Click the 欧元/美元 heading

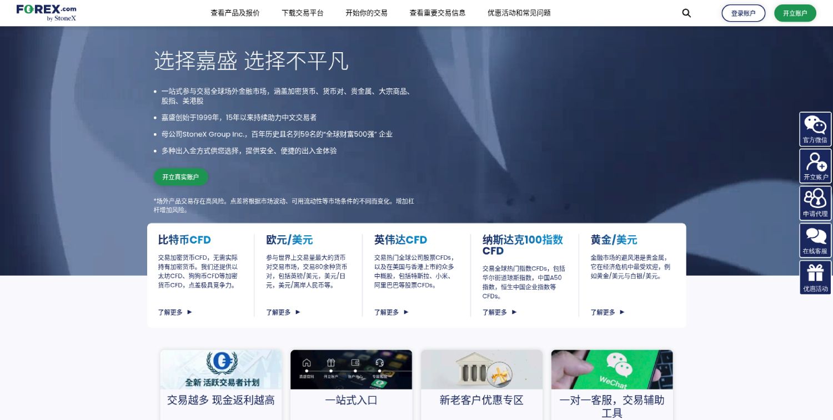pos(289,240)
